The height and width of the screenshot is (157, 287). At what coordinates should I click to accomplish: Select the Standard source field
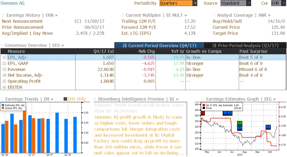click(x=233, y=3)
